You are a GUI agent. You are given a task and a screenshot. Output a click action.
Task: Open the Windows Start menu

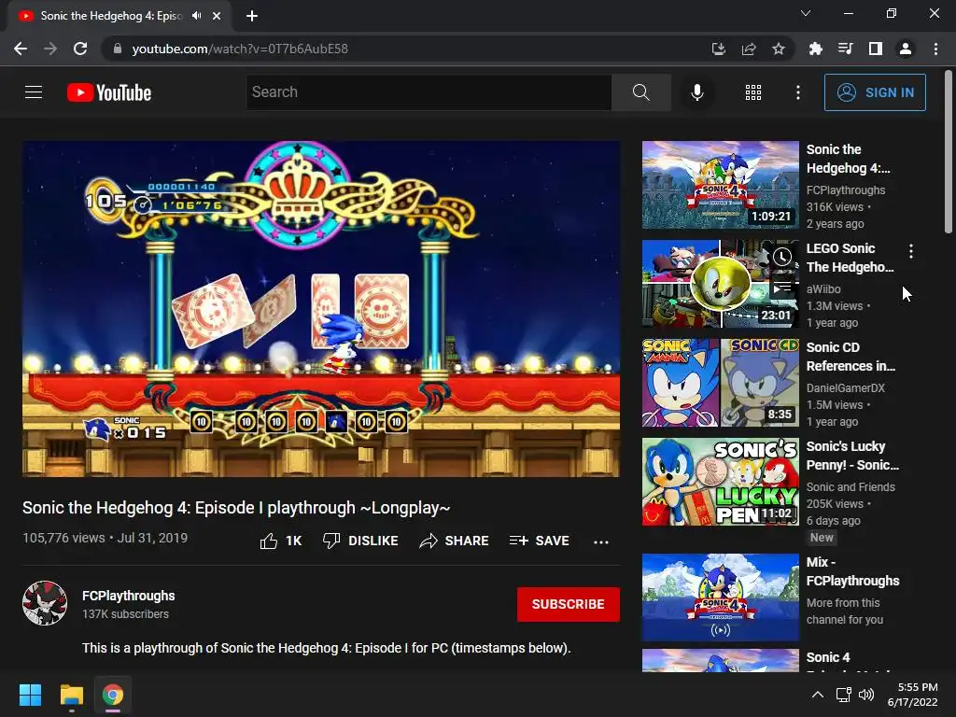[x=31, y=695]
